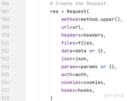Click the closing parenthesis on line 518
The image size is (127, 101).
point(51,98)
